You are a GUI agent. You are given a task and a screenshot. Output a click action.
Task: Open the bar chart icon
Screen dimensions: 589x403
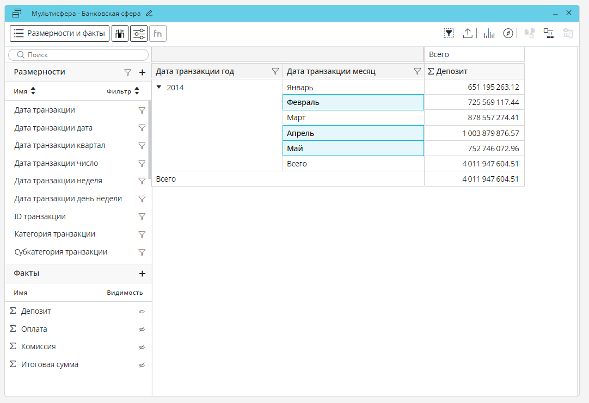[489, 34]
